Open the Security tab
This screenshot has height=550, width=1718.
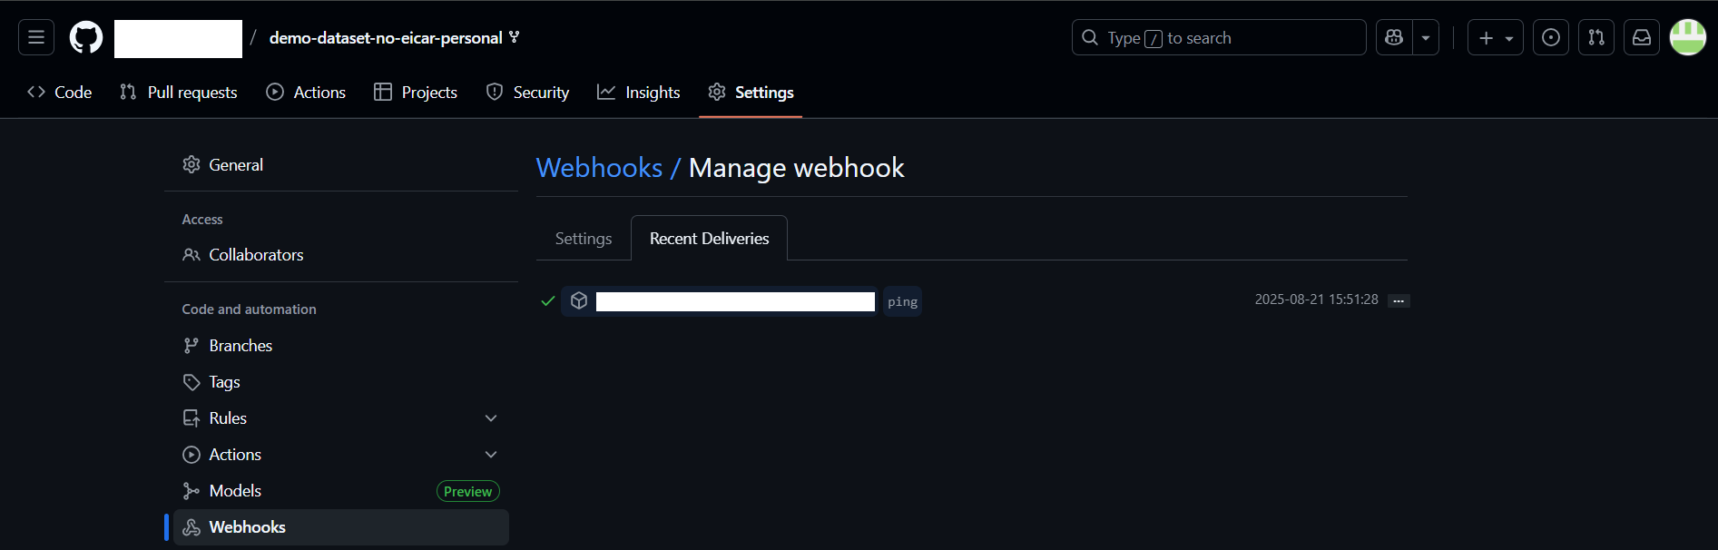click(x=527, y=93)
